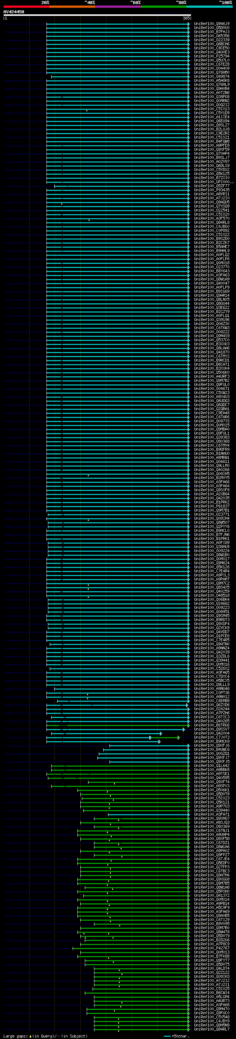Click the short green segment for UniRef100_C7J0T3

[165, 737]
